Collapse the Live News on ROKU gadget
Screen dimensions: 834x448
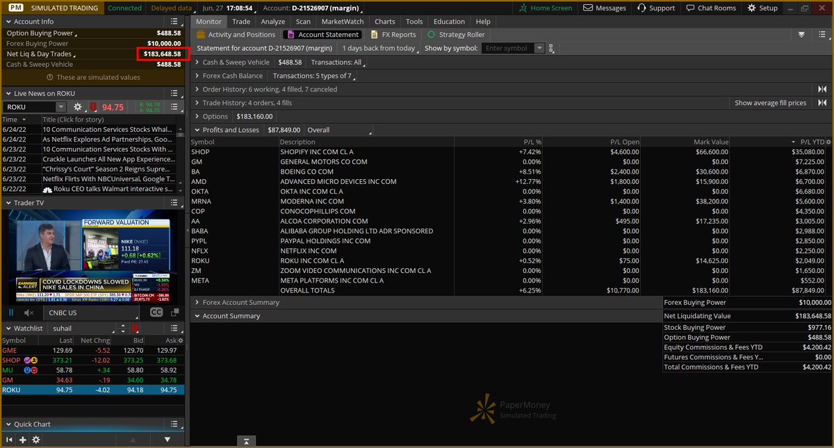coord(8,93)
